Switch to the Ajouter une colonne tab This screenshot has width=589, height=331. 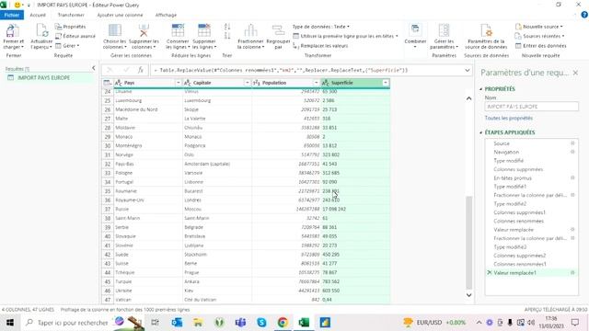[x=120, y=15]
